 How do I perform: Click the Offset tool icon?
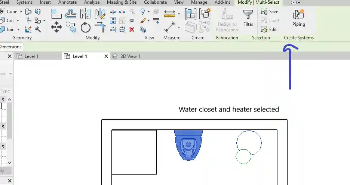(71, 14)
